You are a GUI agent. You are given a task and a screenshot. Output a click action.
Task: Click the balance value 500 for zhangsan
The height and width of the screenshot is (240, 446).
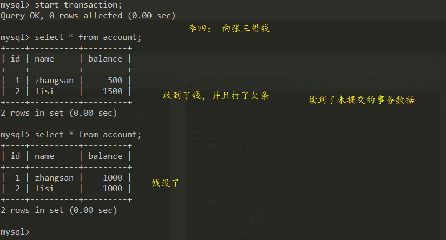pyautogui.click(x=115, y=81)
